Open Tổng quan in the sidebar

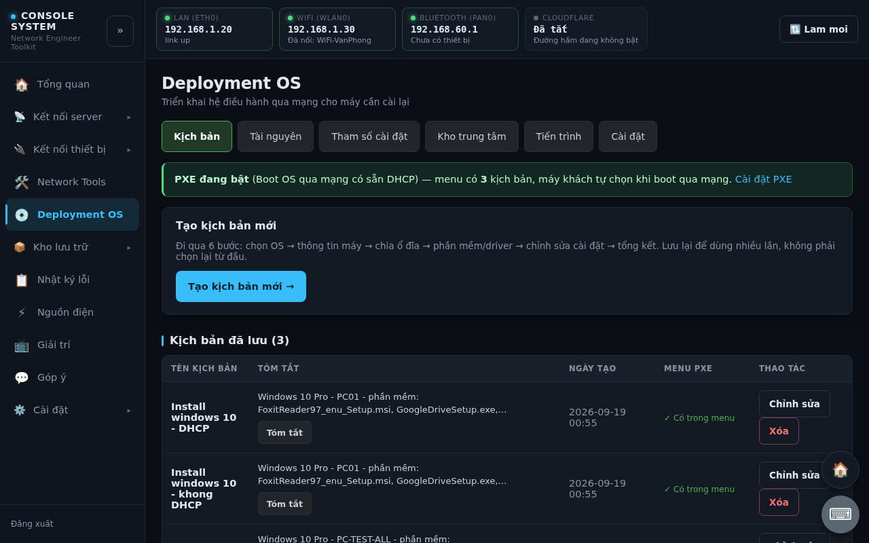click(x=73, y=84)
